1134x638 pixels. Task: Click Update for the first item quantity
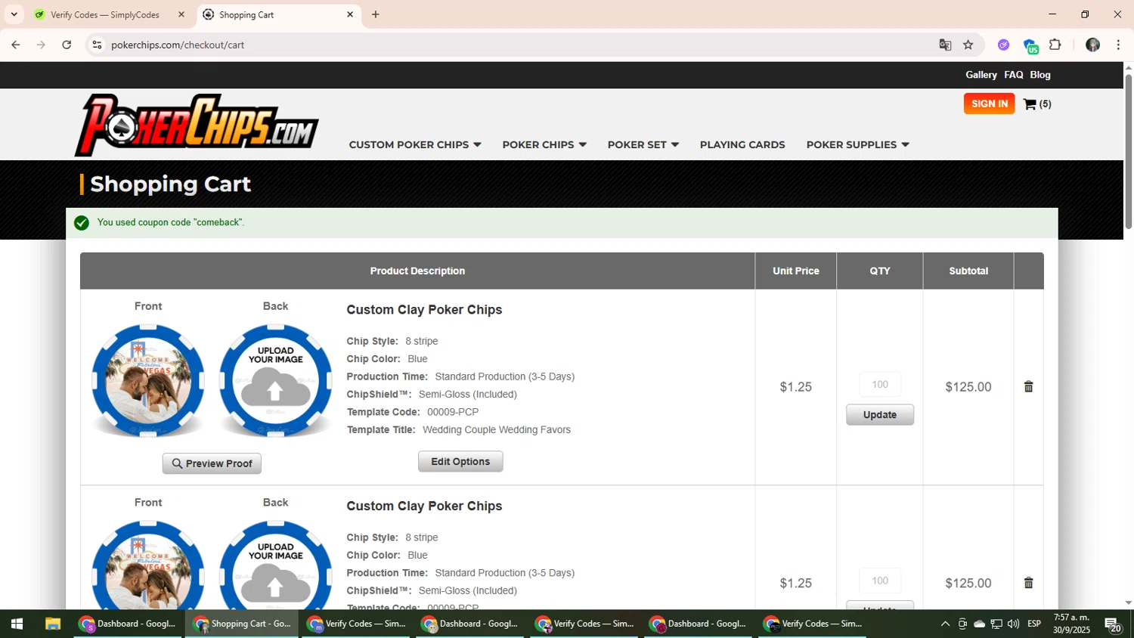pos(880,414)
